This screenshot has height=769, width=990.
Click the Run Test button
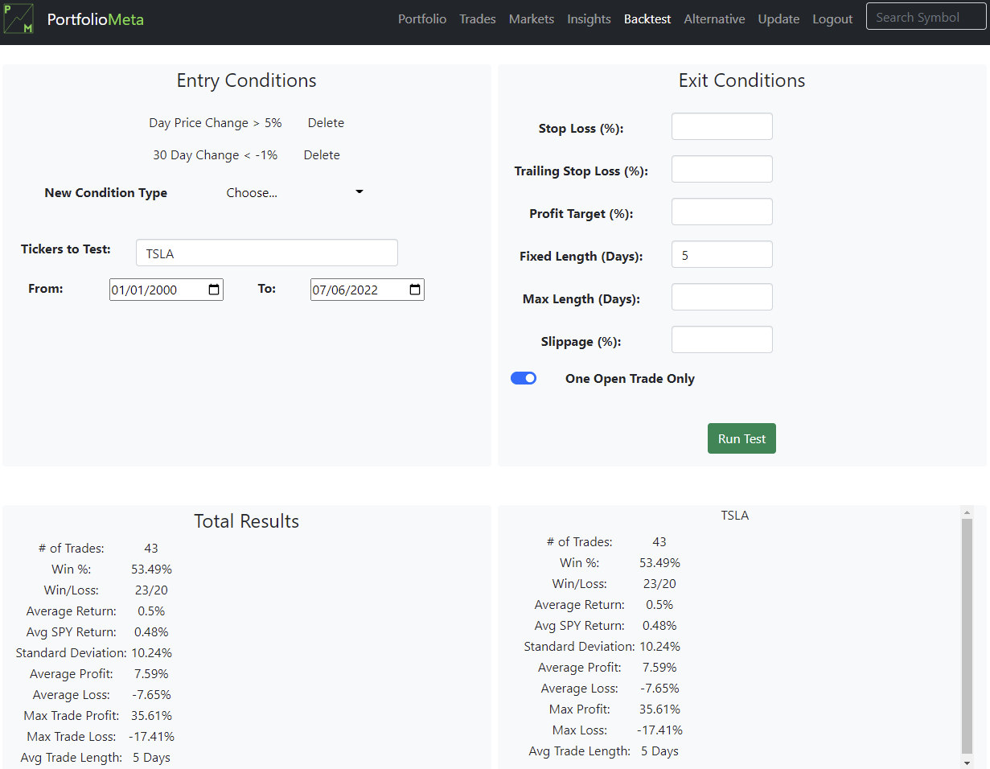741,438
